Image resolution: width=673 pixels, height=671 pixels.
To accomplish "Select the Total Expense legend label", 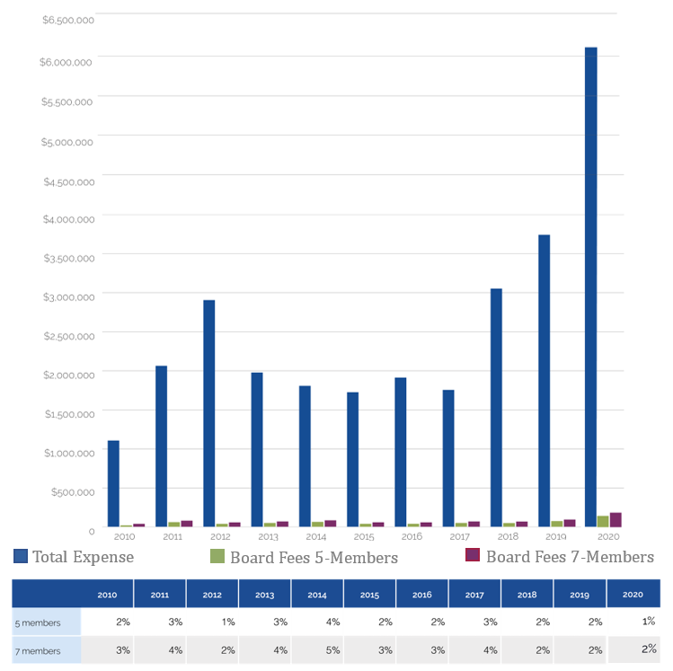I will click(x=83, y=557).
